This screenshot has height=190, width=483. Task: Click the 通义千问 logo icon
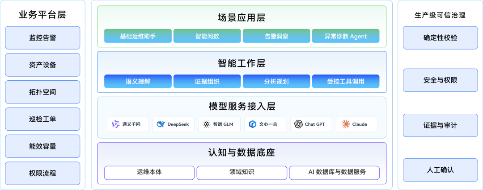click(115, 124)
